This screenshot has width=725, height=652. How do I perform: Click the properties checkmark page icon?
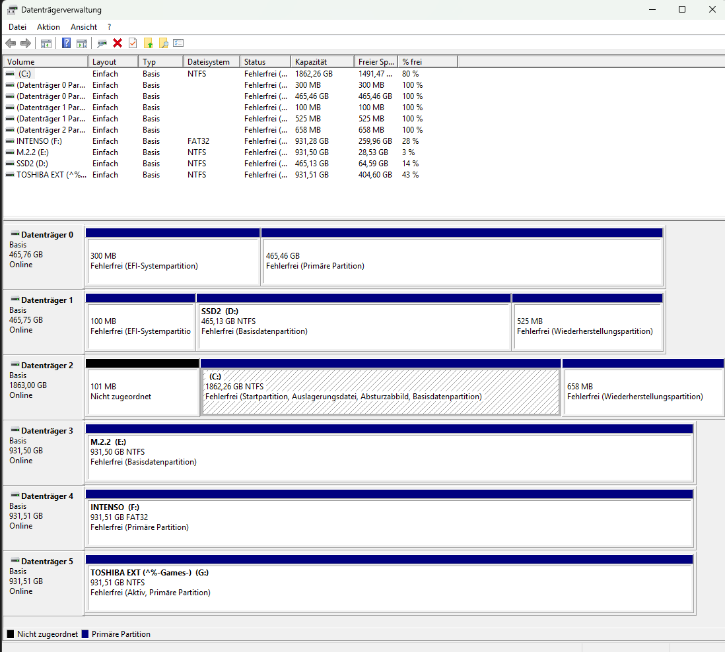133,43
